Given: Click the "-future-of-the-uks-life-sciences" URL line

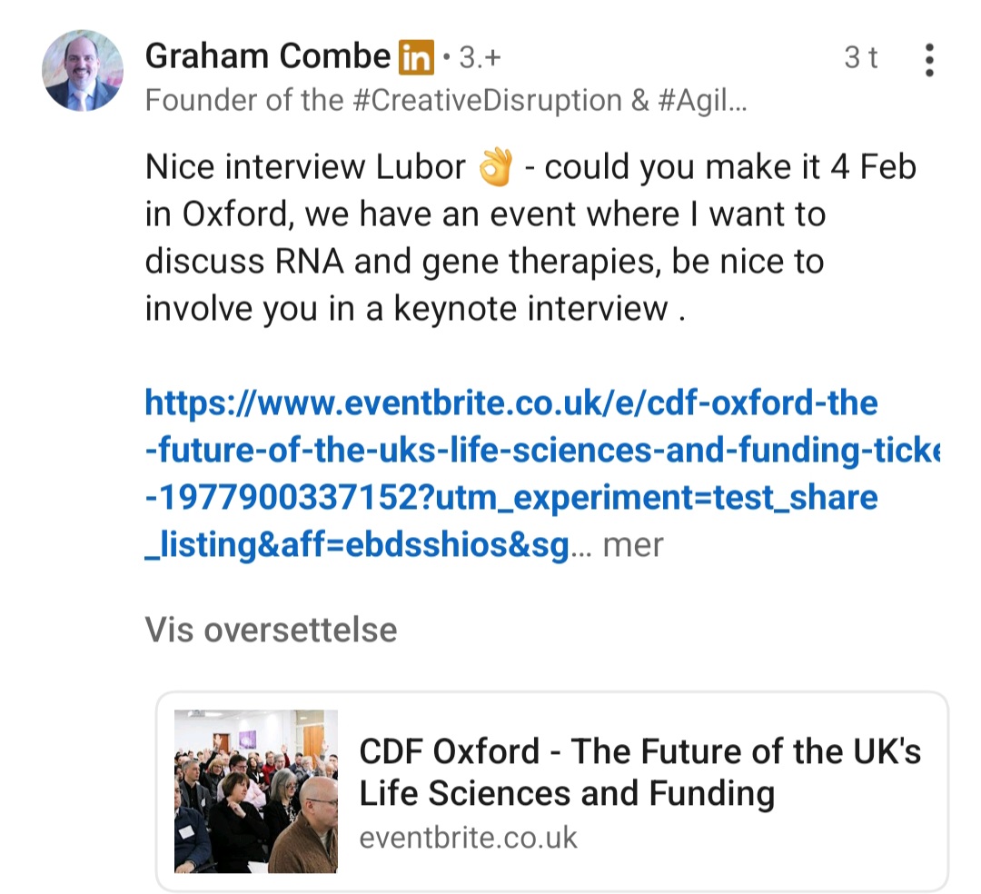Looking at the screenshot, I should [x=541, y=450].
